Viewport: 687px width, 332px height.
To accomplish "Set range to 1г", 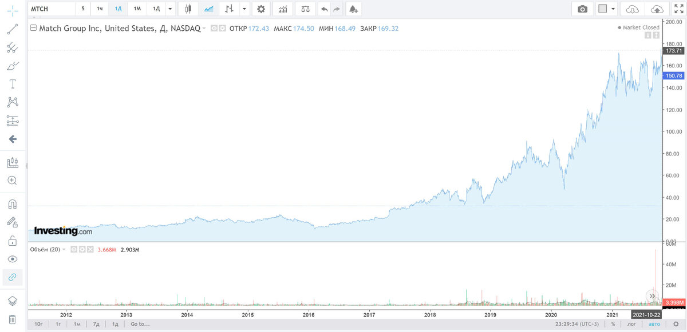I will [58, 324].
